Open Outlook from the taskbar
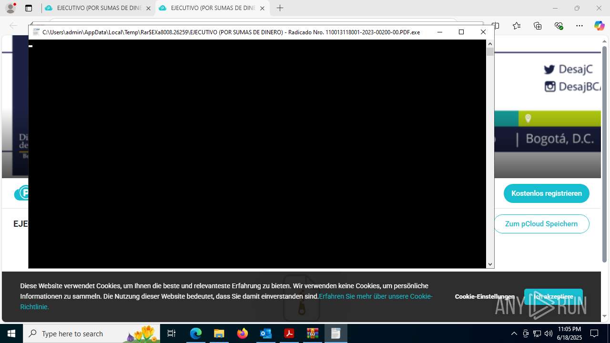Viewport: 610px width, 343px height. tap(265, 333)
